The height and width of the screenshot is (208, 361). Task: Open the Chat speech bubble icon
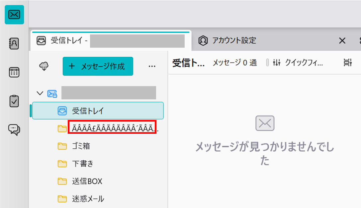(14, 130)
